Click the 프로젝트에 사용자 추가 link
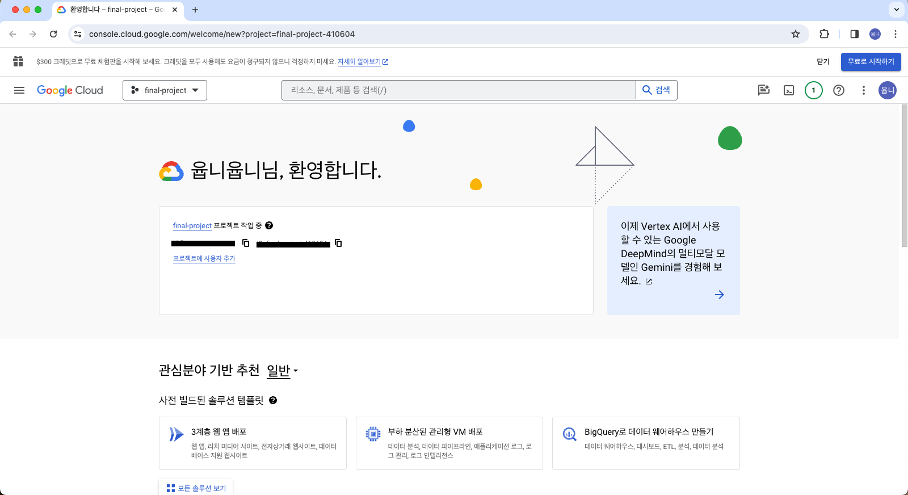 click(x=204, y=258)
